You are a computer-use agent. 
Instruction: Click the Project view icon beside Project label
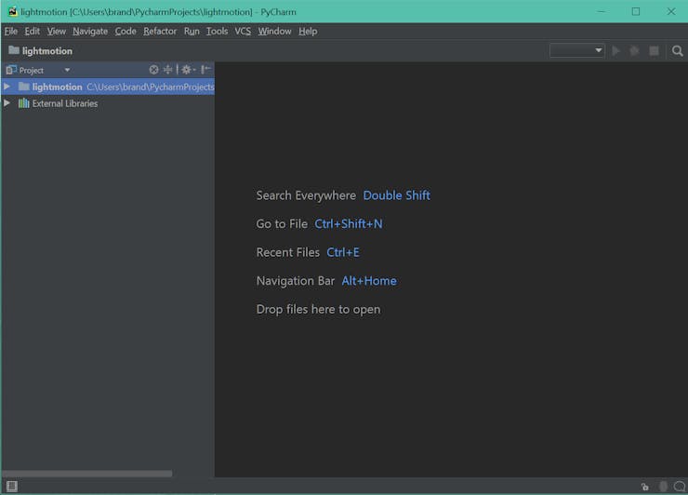click(11, 70)
